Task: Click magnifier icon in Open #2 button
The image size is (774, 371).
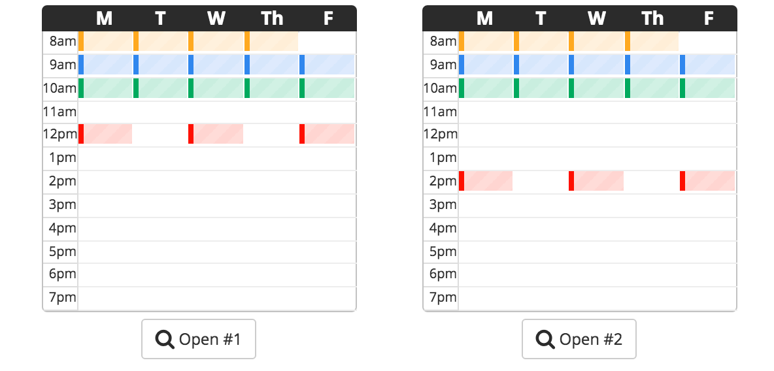Action: (545, 340)
